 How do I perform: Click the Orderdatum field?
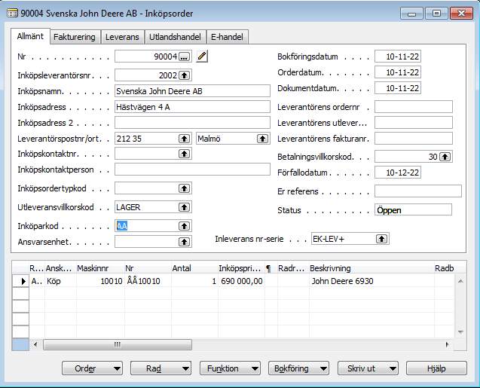pos(398,72)
